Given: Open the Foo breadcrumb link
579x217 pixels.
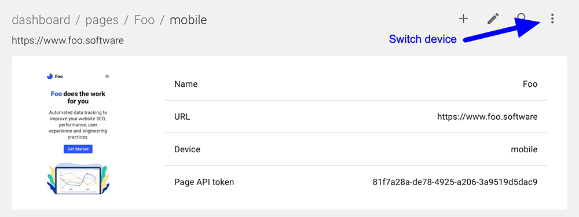Looking at the screenshot, I should [x=144, y=20].
